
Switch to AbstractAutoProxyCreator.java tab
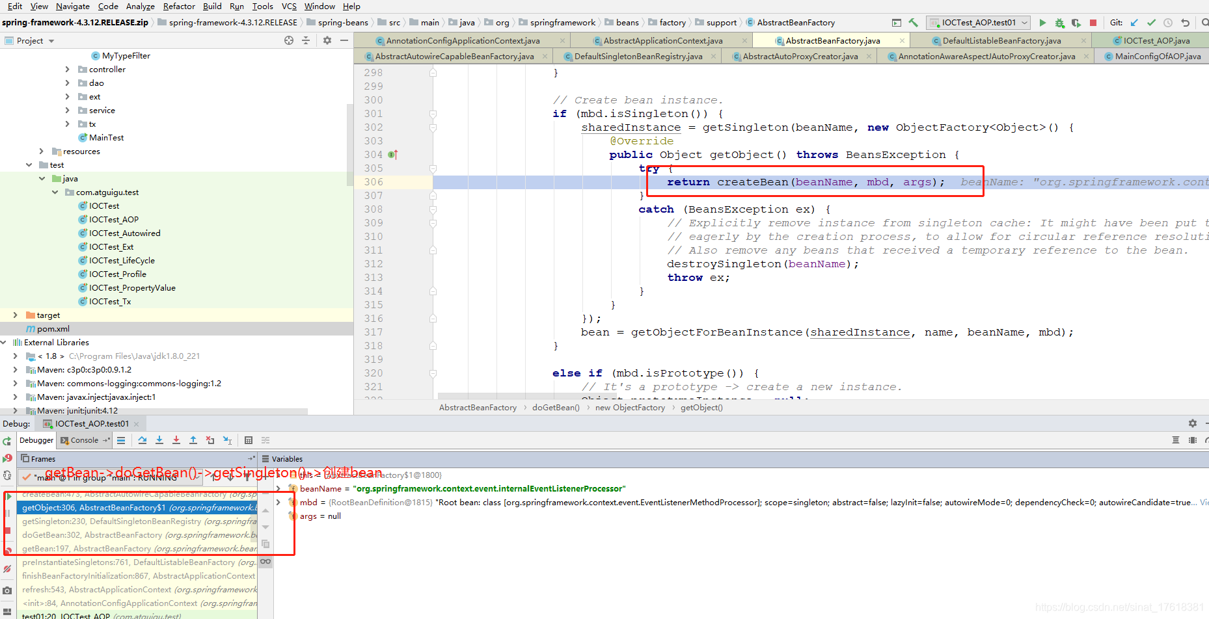[800, 57]
